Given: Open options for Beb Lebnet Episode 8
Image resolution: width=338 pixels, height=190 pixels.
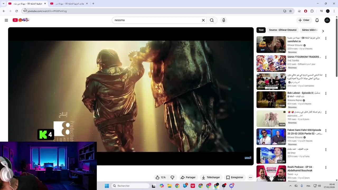Looking at the screenshot, I should (326, 93).
